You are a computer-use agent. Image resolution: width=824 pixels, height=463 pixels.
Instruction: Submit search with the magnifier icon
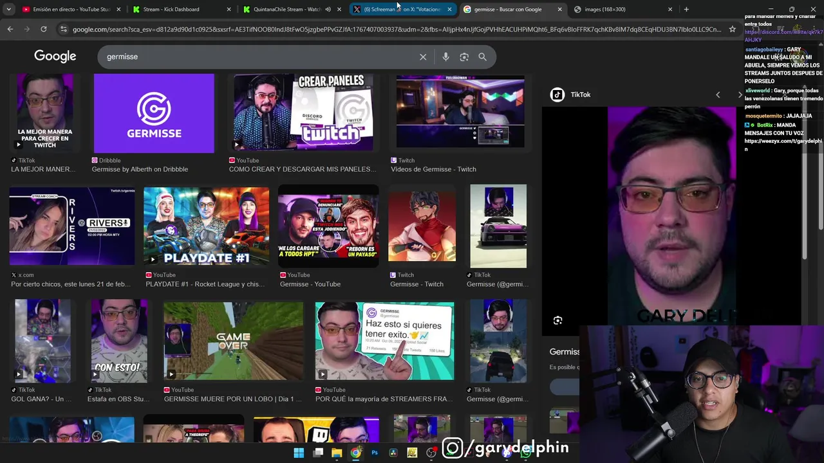coord(482,57)
